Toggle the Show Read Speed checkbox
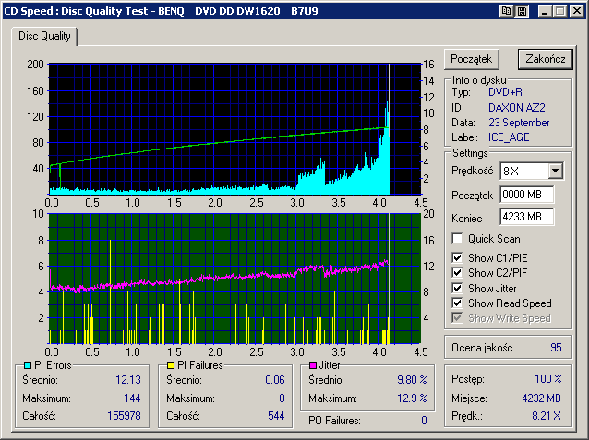589x440 pixels. (457, 303)
